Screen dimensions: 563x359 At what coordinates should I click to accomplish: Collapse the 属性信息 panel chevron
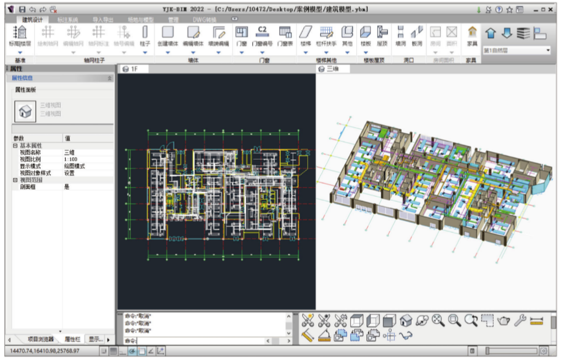pyautogui.click(x=109, y=78)
